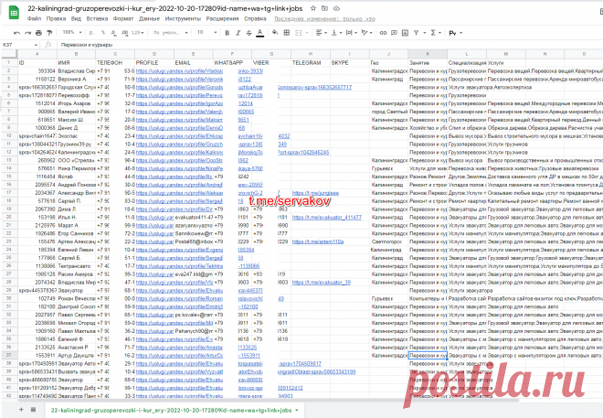Open the Формат menu
Image resolution: width=603 pixels, height=418 pixels.
123,18
